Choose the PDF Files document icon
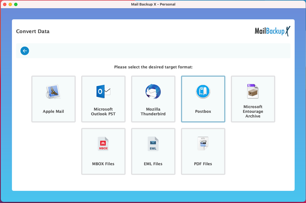This screenshot has height=203, width=306. coord(203,144)
